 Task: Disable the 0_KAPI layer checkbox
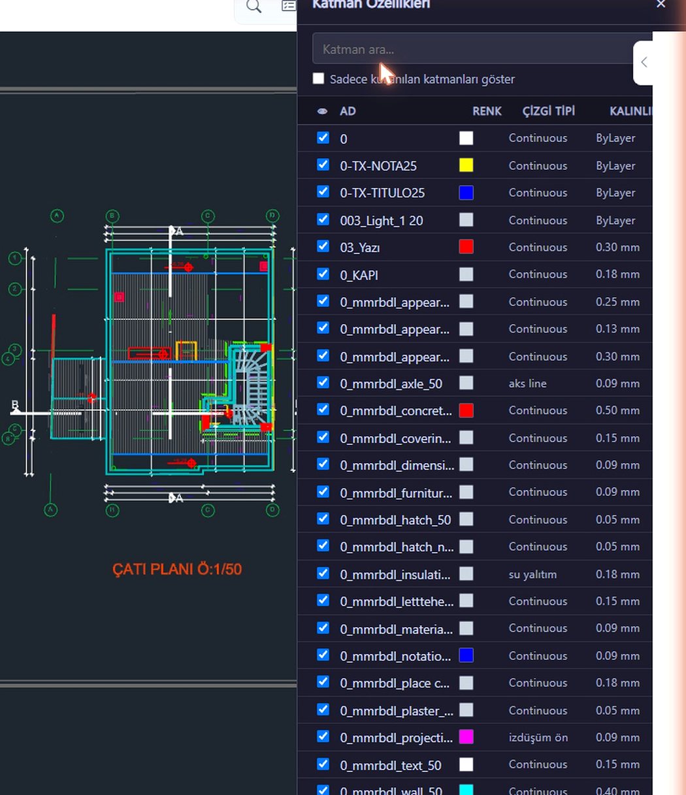tap(323, 274)
